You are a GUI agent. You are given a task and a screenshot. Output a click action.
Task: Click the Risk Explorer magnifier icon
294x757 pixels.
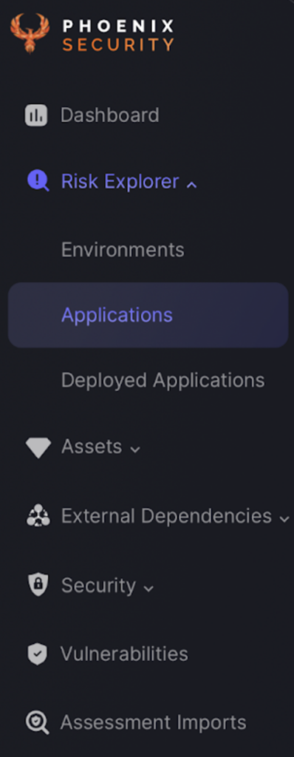38,182
